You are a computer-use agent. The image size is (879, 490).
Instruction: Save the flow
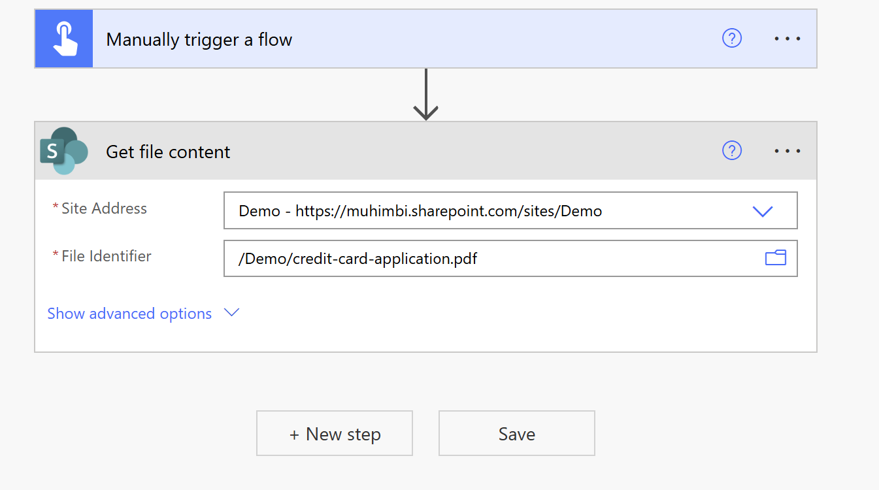[516, 433]
